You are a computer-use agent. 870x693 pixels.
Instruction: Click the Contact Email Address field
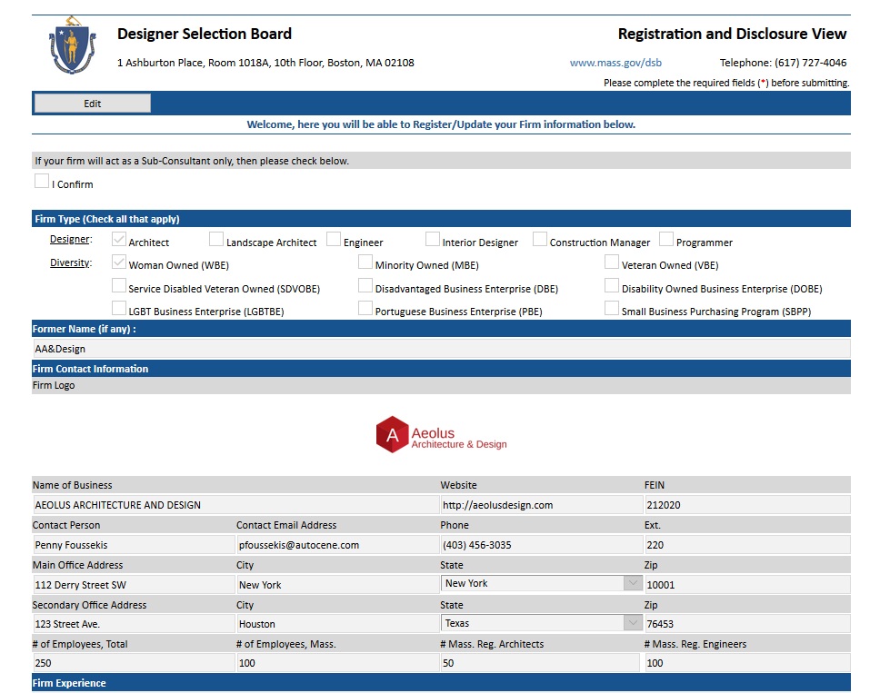click(x=336, y=545)
